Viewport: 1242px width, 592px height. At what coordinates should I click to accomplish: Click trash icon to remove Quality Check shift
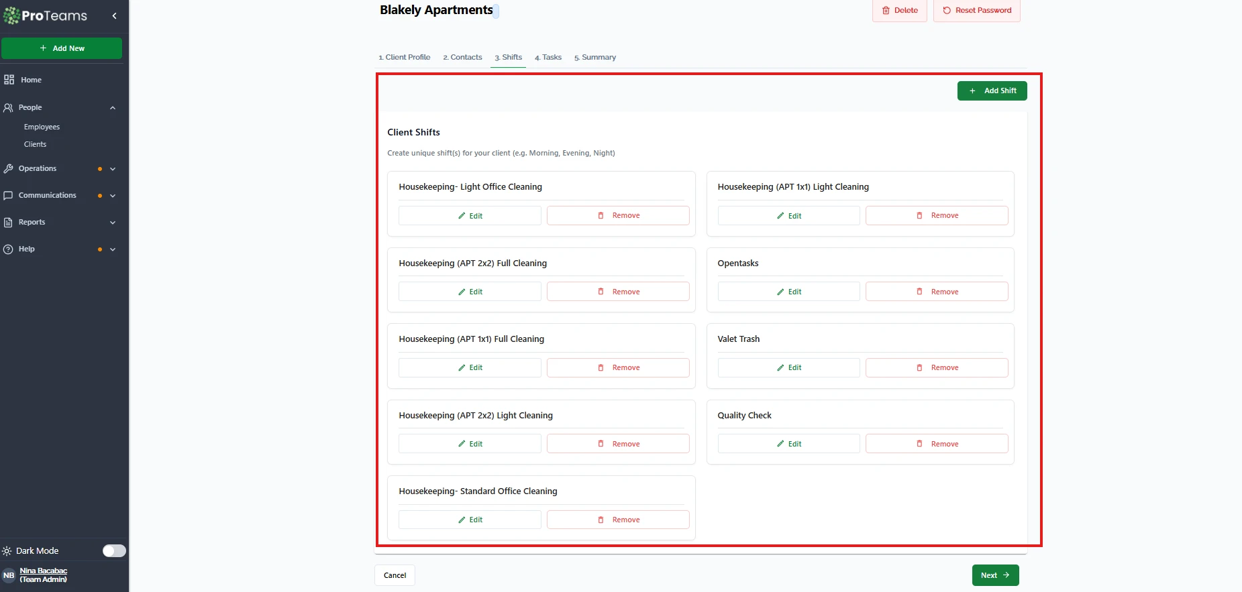[x=919, y=444]
